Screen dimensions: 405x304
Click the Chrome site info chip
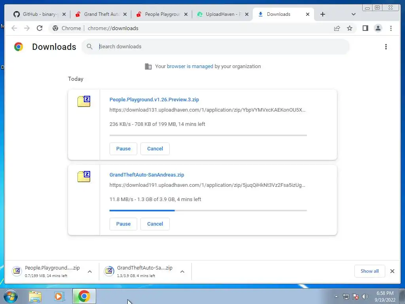pos(66,28)
